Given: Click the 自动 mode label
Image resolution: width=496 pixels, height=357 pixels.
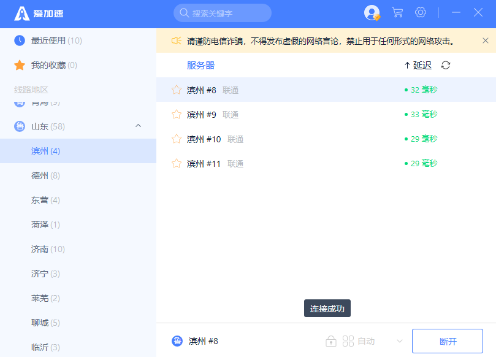Looking at the screenshot, I should [x=366, y=341].
